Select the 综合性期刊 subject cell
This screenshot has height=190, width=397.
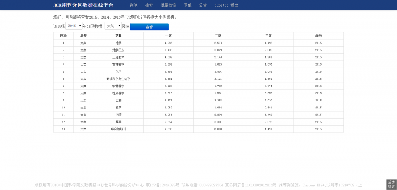(x=119, y=129)
